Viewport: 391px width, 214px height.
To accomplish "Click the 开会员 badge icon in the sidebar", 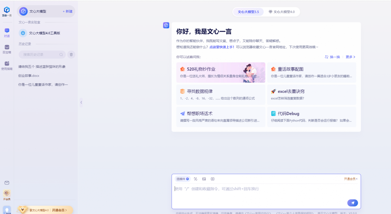I will coord(7,193).
